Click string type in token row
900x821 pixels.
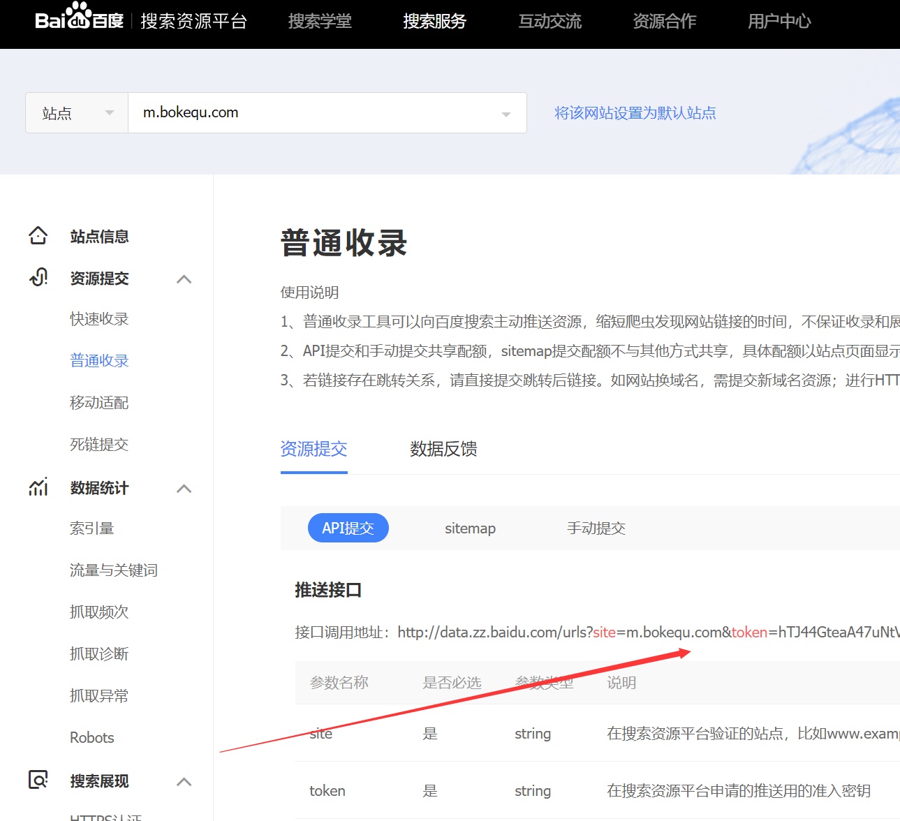533,791
